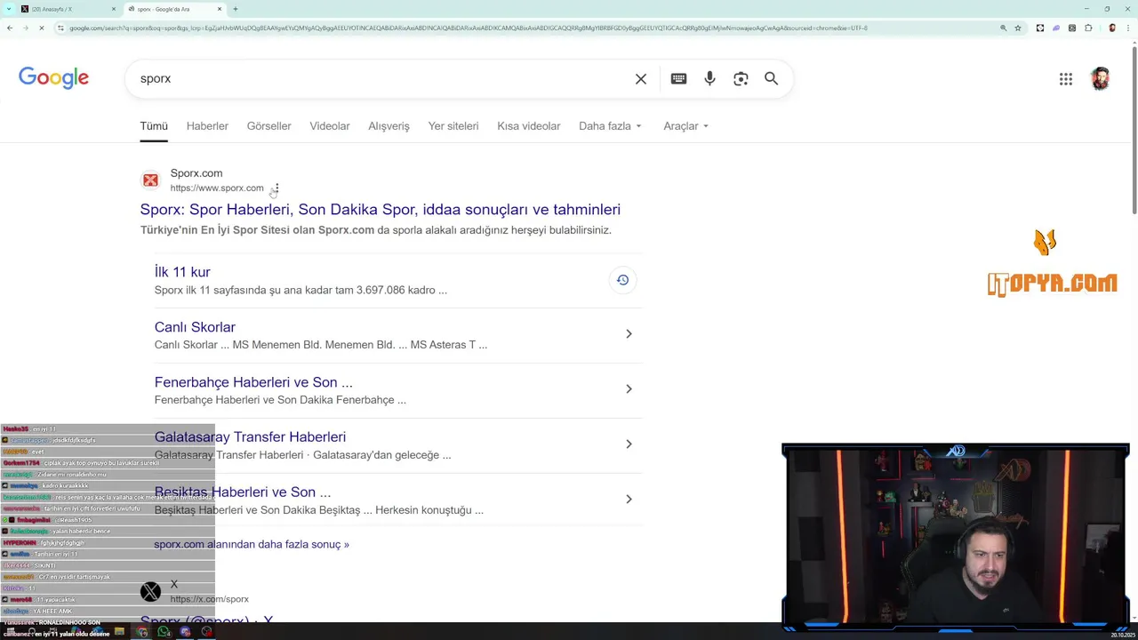Open a new tab with the plus button

point(235,9)
